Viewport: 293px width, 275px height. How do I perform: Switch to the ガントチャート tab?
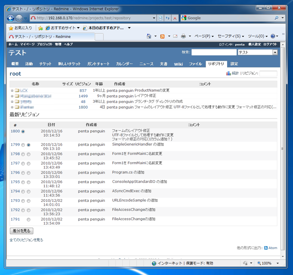coord(98,64)
